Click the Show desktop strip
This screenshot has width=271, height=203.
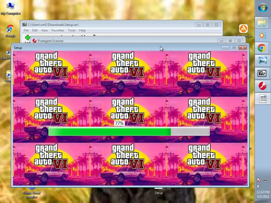[x=263, y=201]
